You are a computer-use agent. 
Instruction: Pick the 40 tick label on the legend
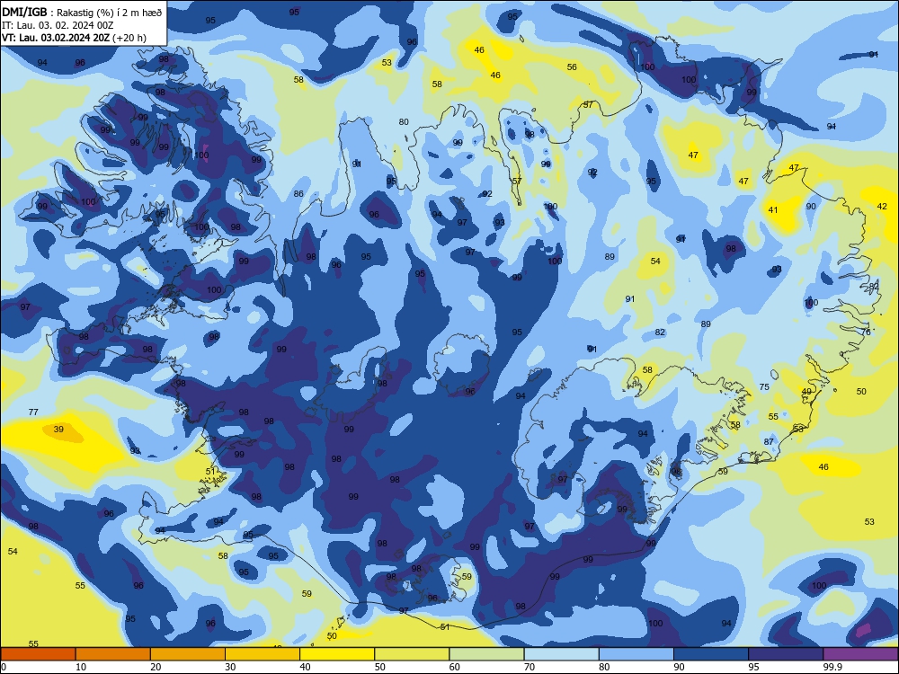[x=305, y=667]
